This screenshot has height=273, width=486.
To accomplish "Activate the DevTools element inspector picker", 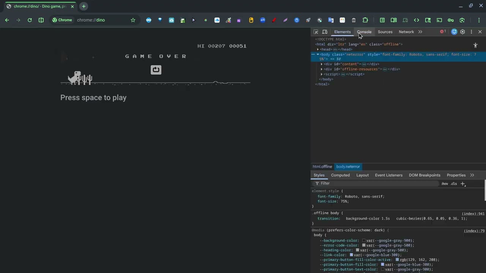I will tap(316, 32).
